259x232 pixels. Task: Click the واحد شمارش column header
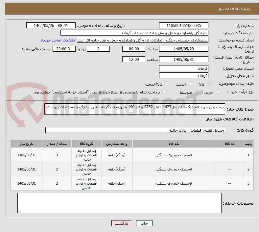coord(117,144)
